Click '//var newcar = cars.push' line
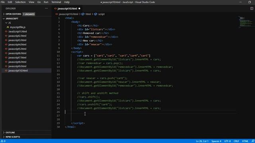The width and height of the screenshot is (255, 143). point(102,78)
